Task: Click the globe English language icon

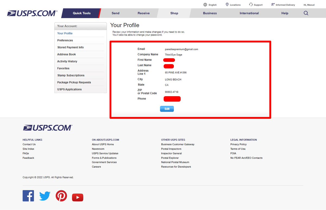Action: pos(205,5)
